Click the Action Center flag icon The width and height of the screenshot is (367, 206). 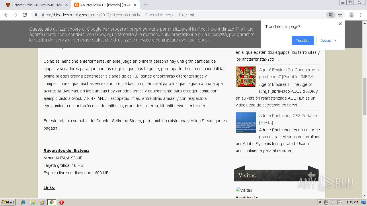point(340,202)
